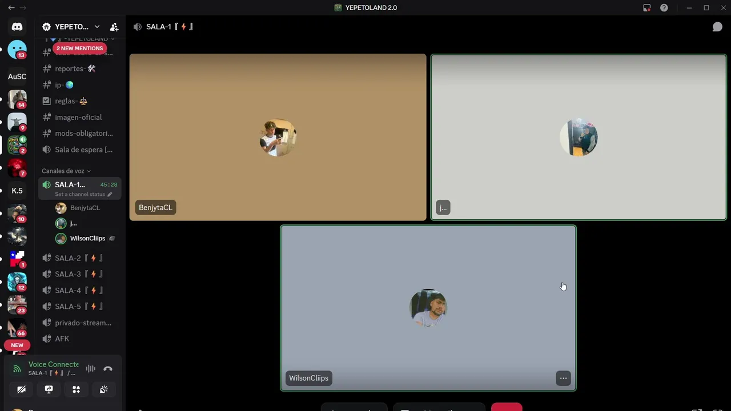Focus the j... video tile
This screenshot has height=411, width=731.
[x=579, y=137]
